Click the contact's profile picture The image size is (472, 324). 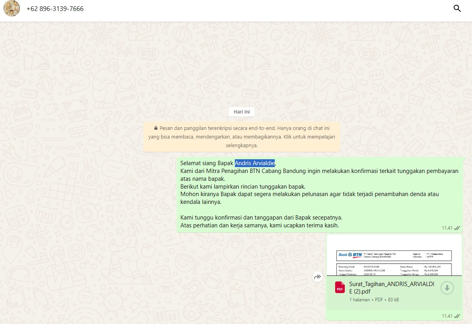point(11,9)
